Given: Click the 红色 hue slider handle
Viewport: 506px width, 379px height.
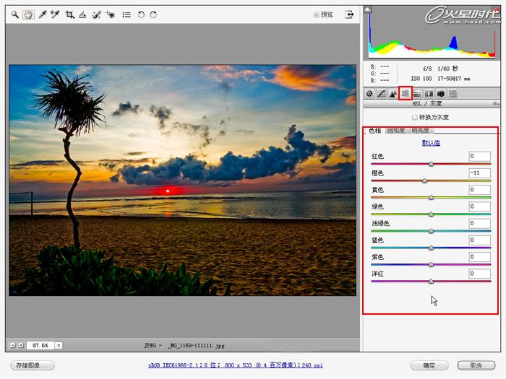Looking at the screenshot, I should pos(431,164).
